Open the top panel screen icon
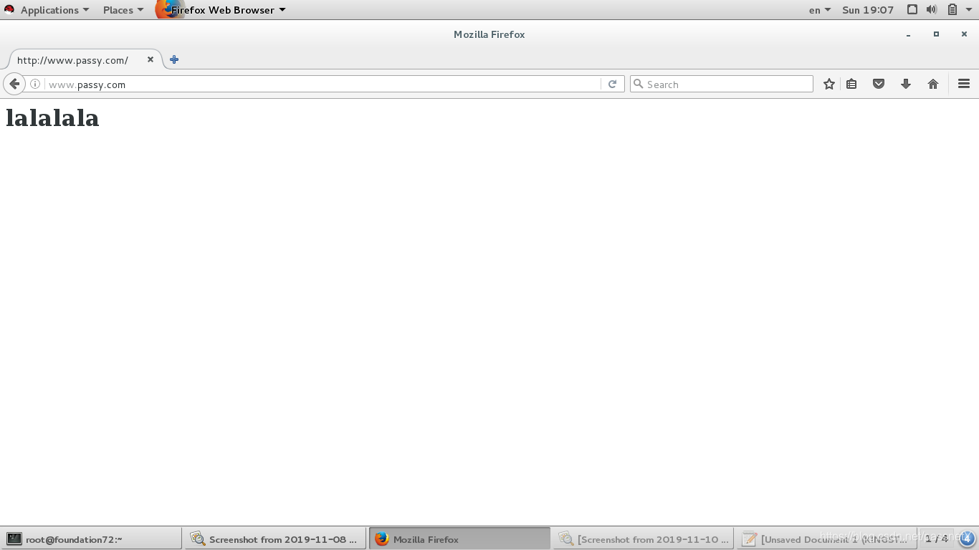 pyautogui.click(x=912, y=10)
